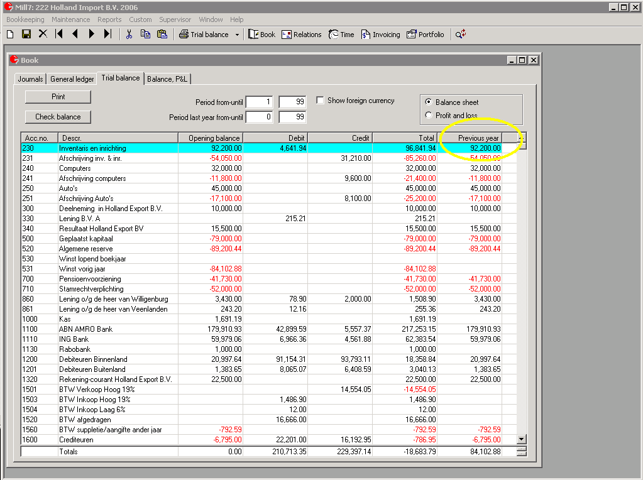This screenshot has width=643, height=480.
Task: Click Period last year from field with 0
Action: point(259,117)
